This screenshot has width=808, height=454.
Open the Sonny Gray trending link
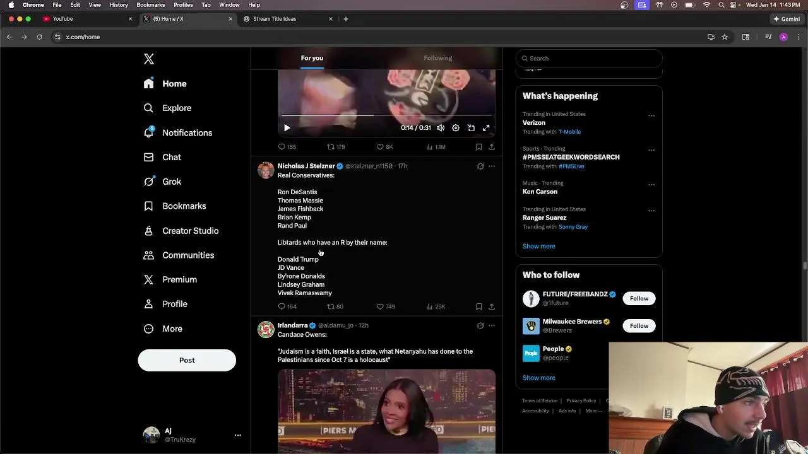[x=573, y=227]
